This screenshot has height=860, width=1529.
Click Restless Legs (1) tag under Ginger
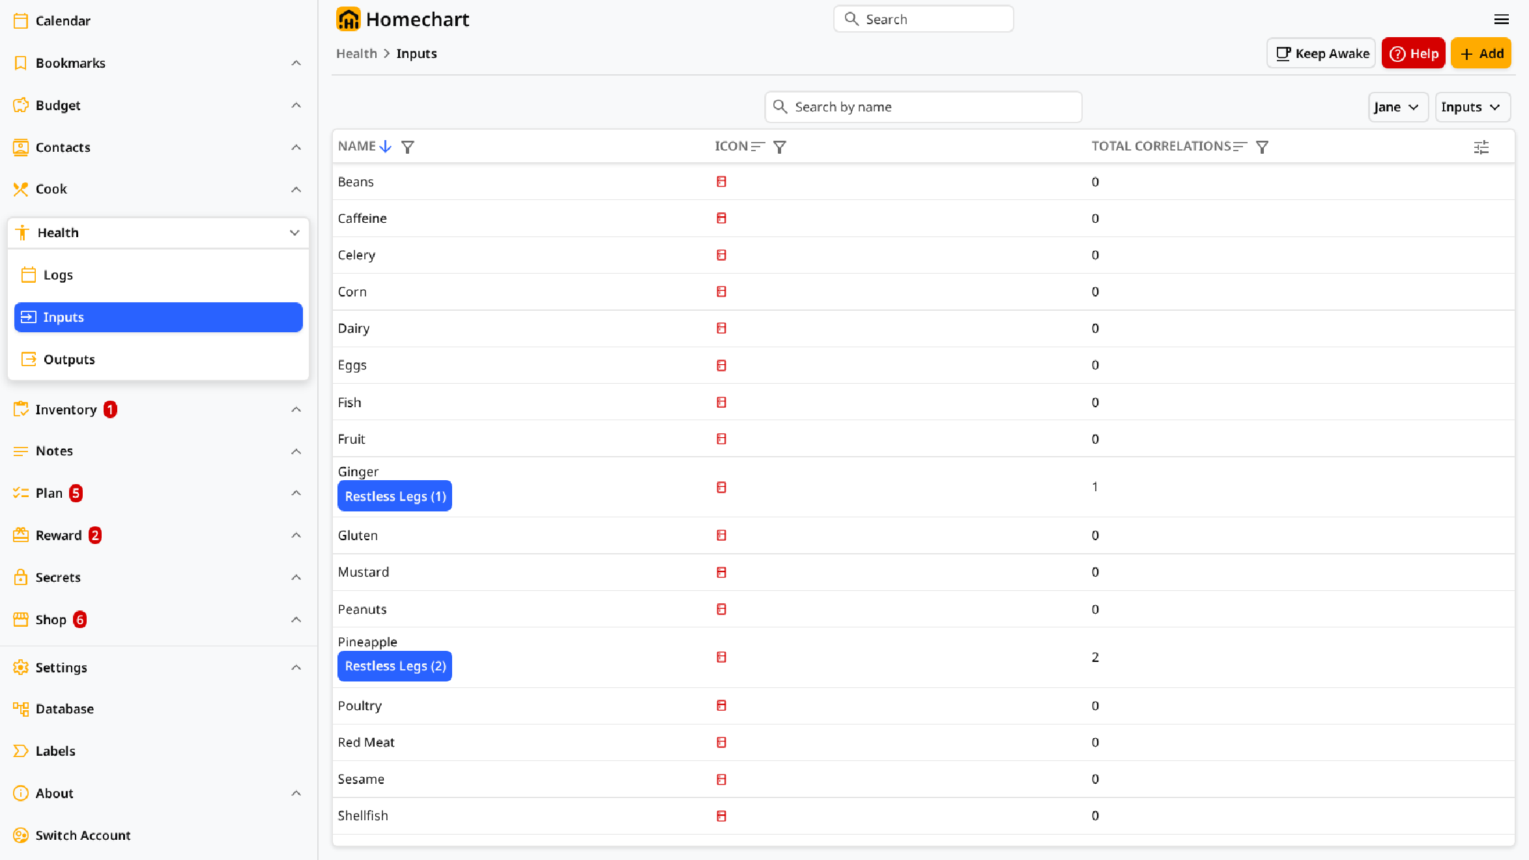(395, 496)
